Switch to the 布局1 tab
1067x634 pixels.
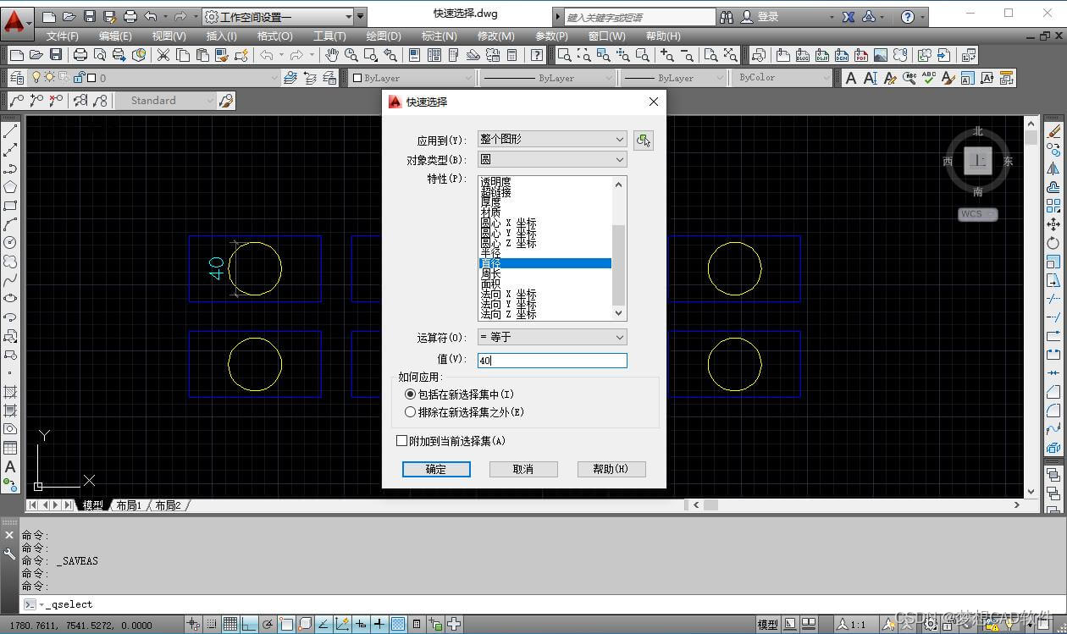click(x=128, y=504)
